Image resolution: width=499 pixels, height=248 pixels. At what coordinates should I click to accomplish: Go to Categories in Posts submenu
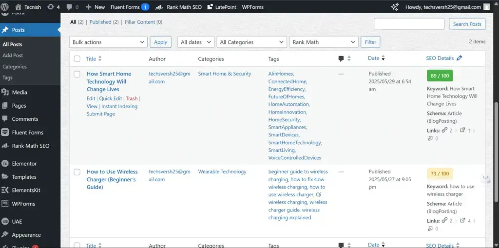[x=15, y=67]
